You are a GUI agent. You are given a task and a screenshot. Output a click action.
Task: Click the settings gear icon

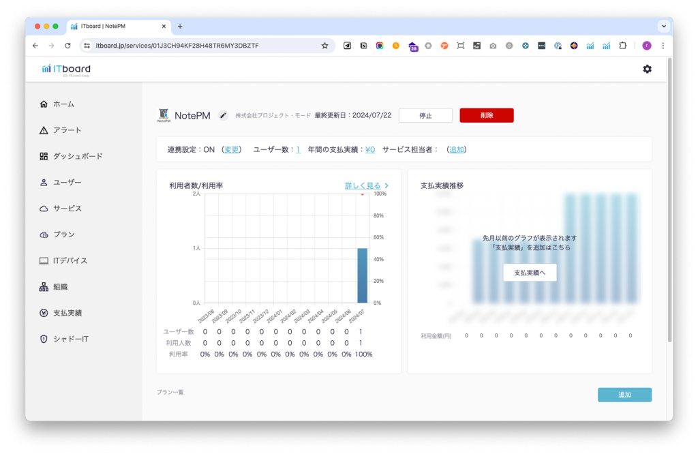pos(647,69)
